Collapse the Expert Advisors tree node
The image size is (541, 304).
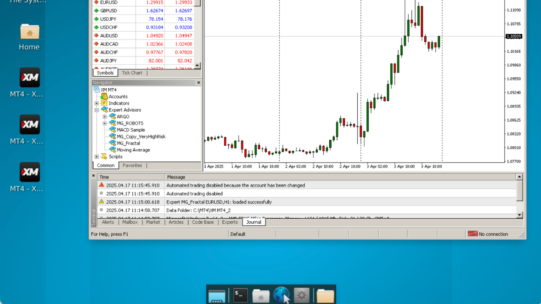coord(97,110)
